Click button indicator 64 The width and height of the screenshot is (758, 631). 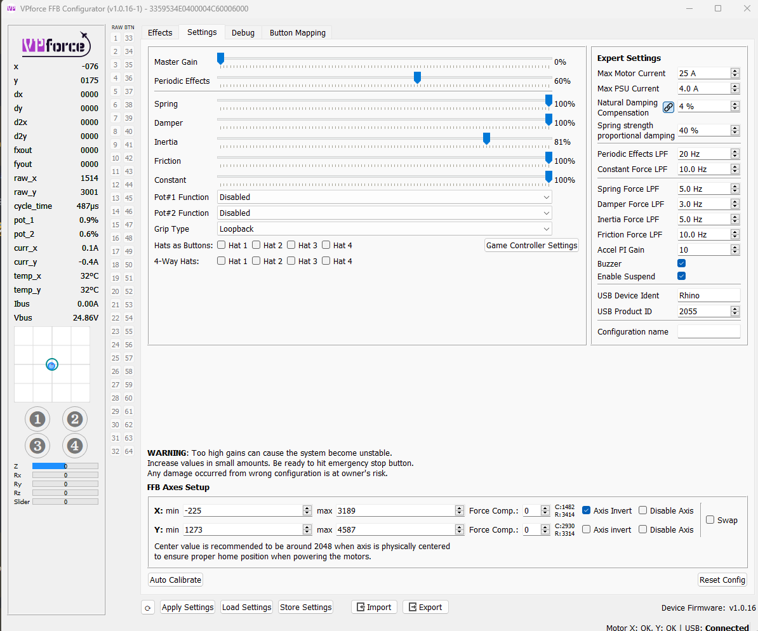[129, 451]
